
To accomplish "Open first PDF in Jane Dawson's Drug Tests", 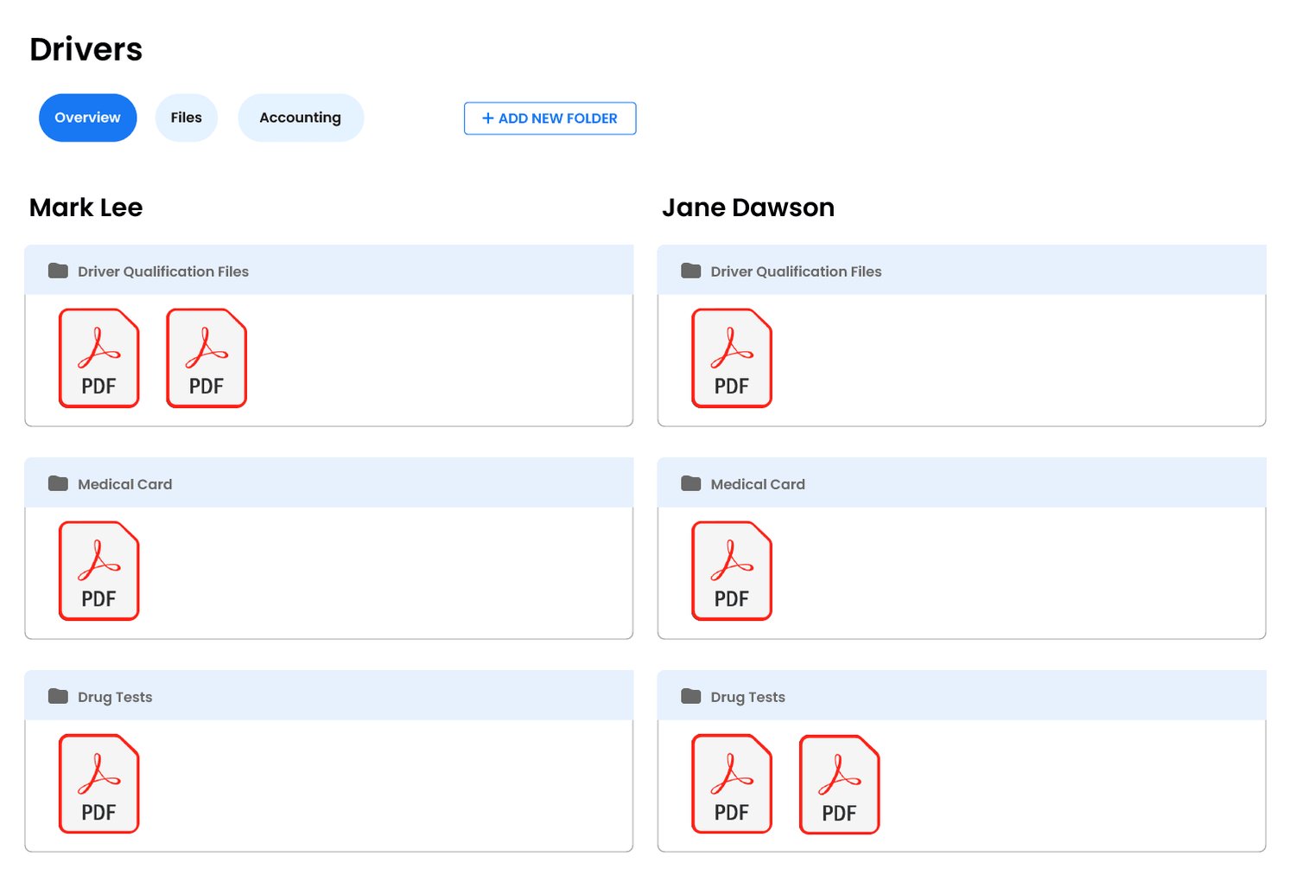I will pyautogui.click(x=732, y=783).
